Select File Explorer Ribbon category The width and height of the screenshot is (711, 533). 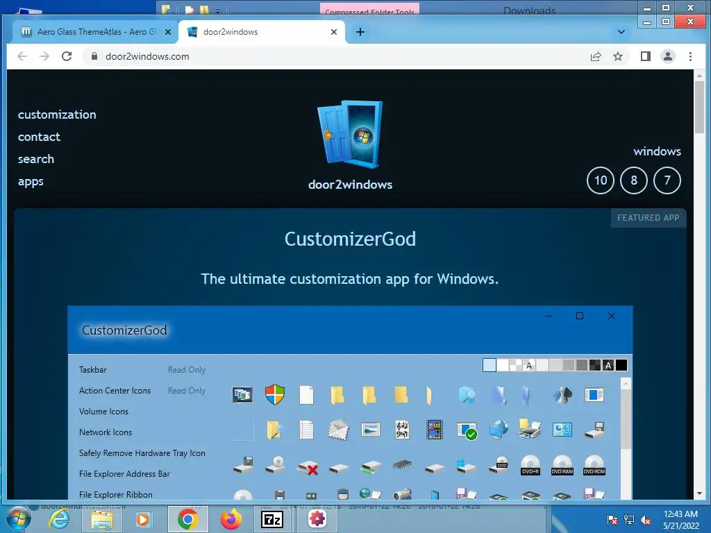click(116, 495)
